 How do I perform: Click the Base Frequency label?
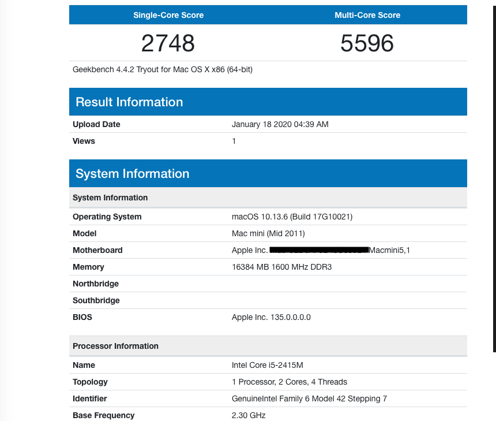(x=103, y=415)
